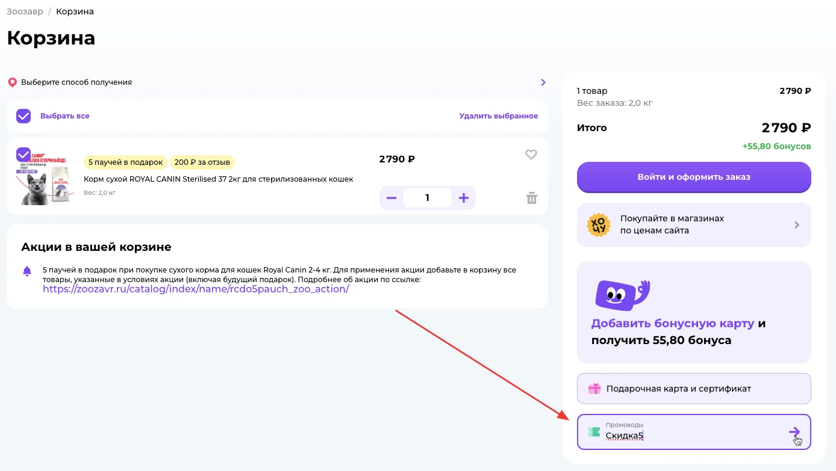Image resolution: width=836 pixels, height=471 pixels.
Task: Click 'Выбрать все' label
Action: pyautogui.click(x=65, y=116)
